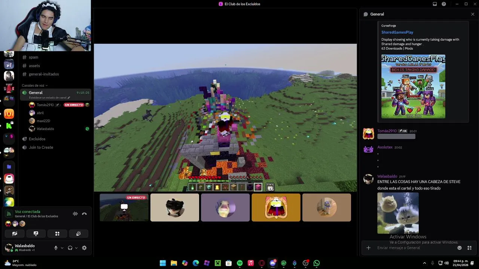Open Axolotex's chat profile name
Image resolution: width=479 pixels, height=269 pixels.
tap(385, 147)
